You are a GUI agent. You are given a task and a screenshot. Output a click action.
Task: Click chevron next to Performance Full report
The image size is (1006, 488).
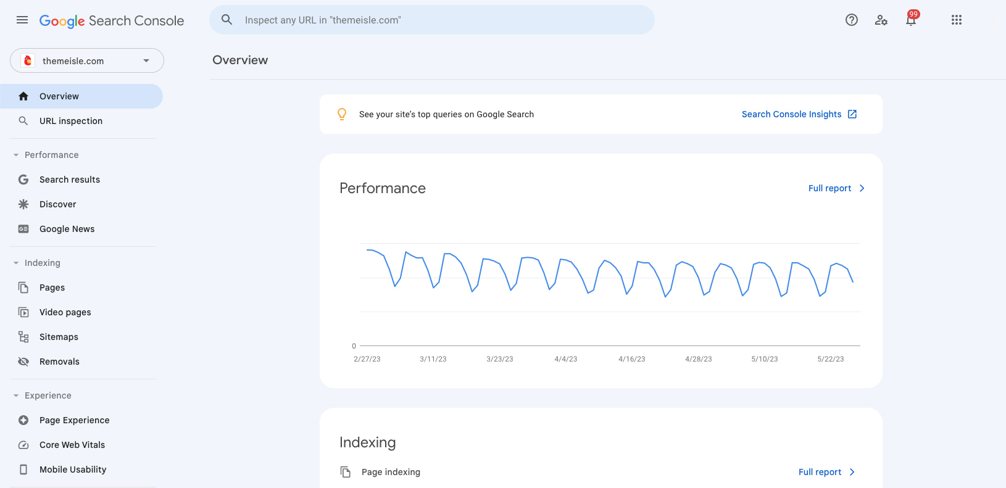pos(862,188)
